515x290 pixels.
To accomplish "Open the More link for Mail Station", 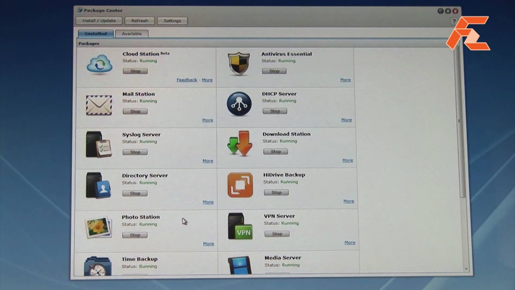I will point(208,120).
